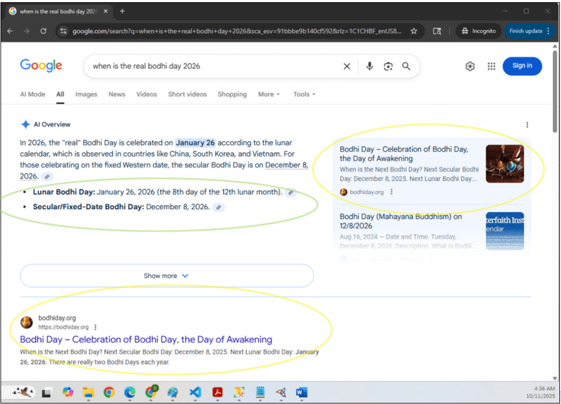
Task: Open Google Settings gear icon
Action: pyautogui.click(x=470, y=66)
